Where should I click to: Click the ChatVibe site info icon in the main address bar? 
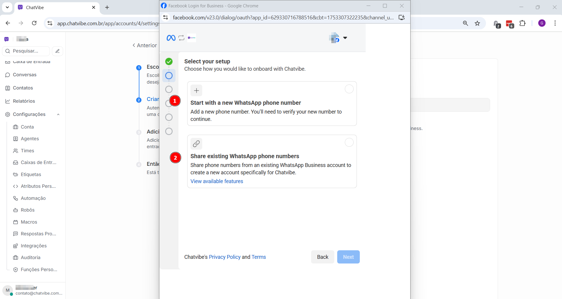[50, 23]
